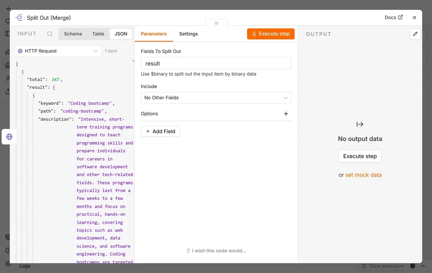This screenshot has width=432, height=273.
Task: Click the Split Out (Merge) node title
Action: tap(49, 18)
